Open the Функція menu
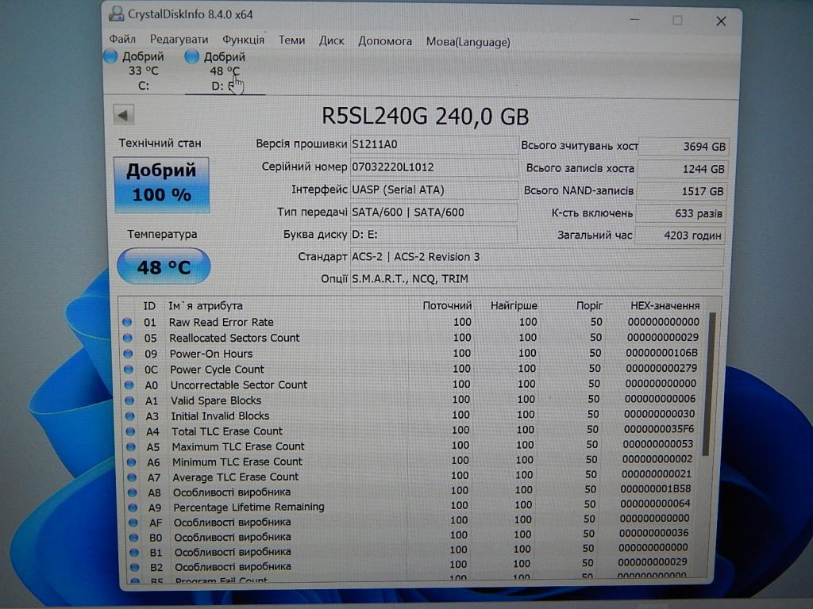The height and width of the screenshot is (609, 813). coord(243,40)
